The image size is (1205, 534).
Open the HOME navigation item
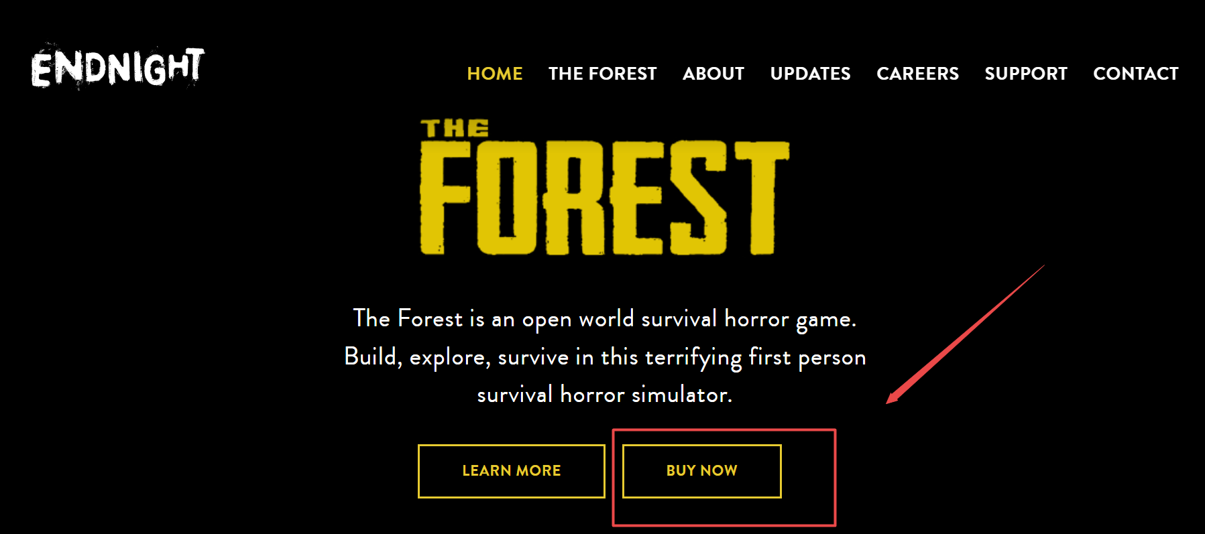pos(495,74)
